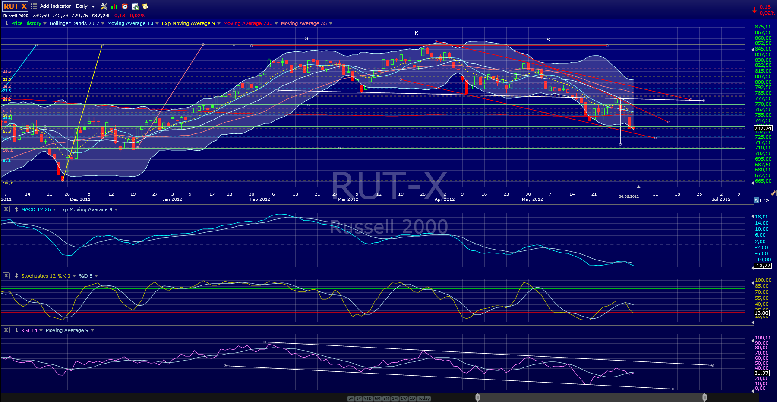Select the RSI 14 label
The image size is (777, 402).
[29, 330]
